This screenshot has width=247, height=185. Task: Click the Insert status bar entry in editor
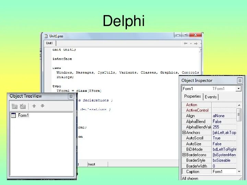pyautogui.click(x=92, y=164)
